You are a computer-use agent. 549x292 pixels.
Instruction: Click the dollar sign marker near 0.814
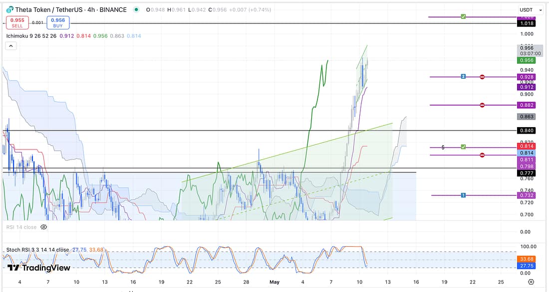click(443, 147)
